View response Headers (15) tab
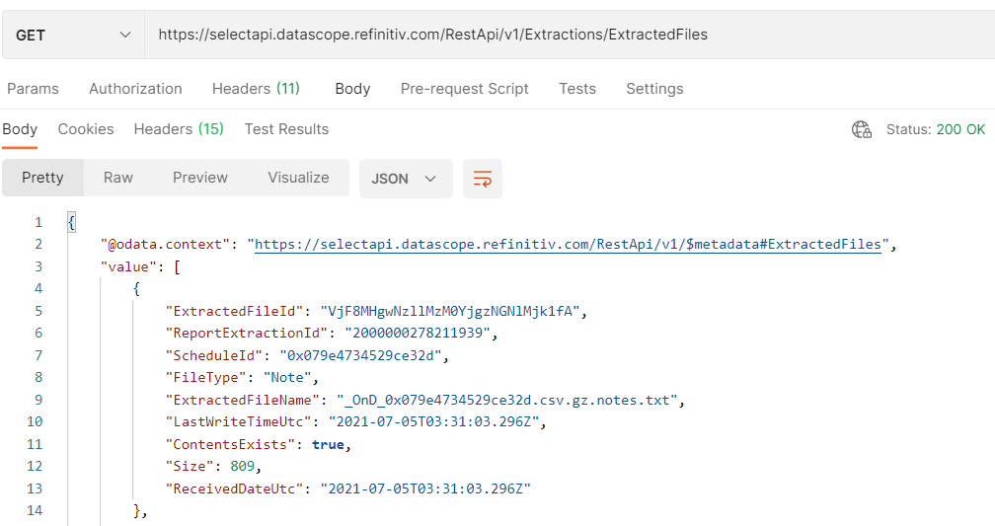995x526 pixels. click(x=179, y=129)
